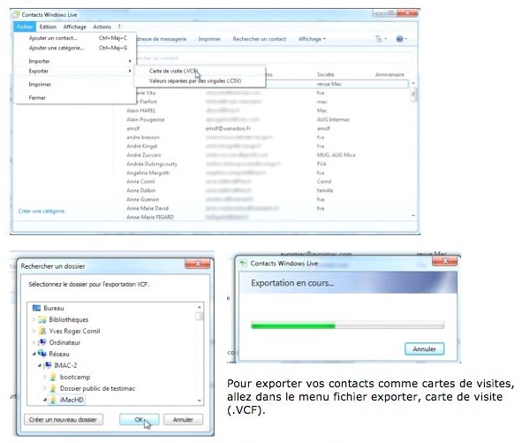Click the Yves Roger Cornil user folder icon

(42, 331)
